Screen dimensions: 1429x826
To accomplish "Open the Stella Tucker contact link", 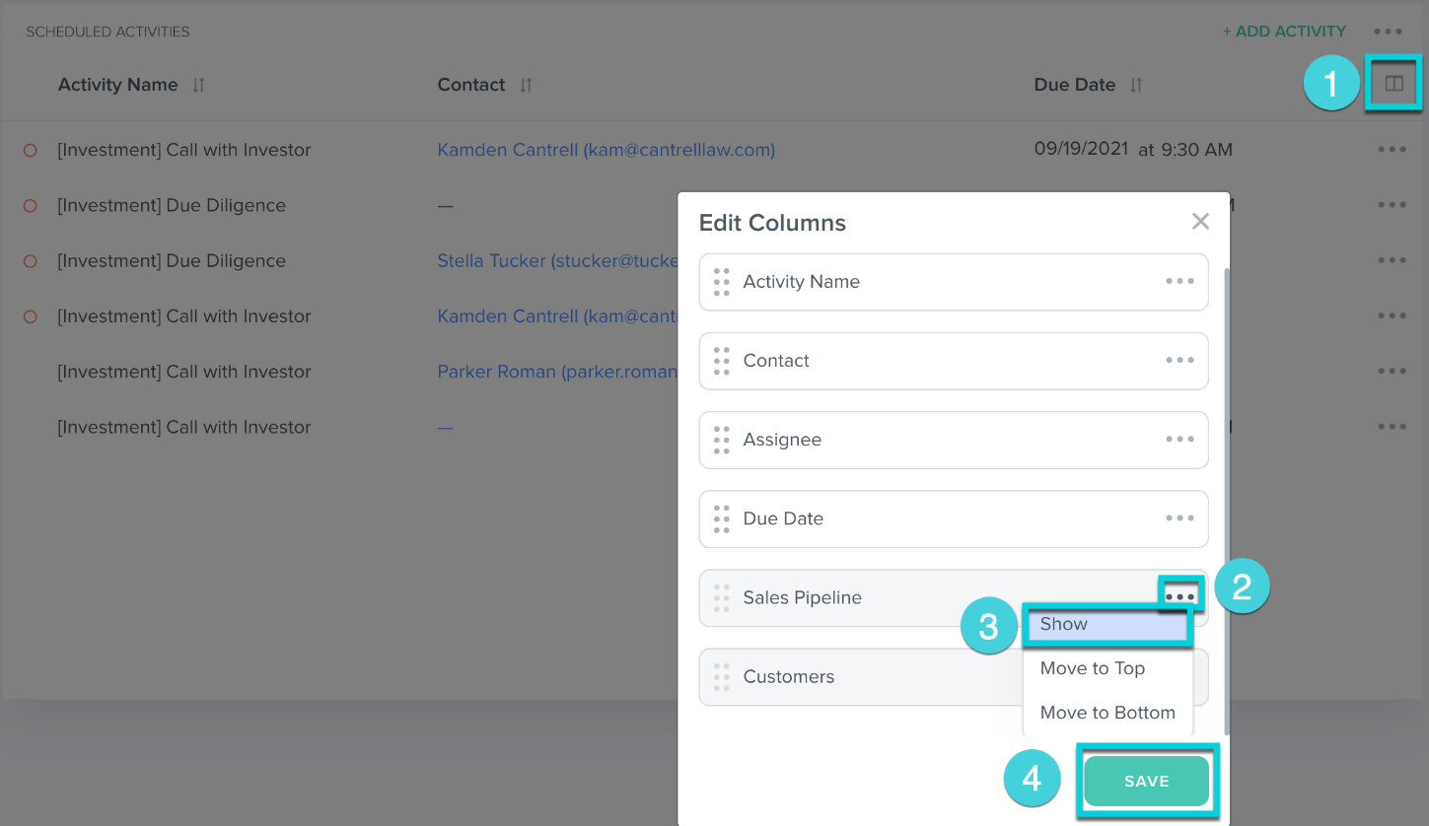I will pos(558,261).
